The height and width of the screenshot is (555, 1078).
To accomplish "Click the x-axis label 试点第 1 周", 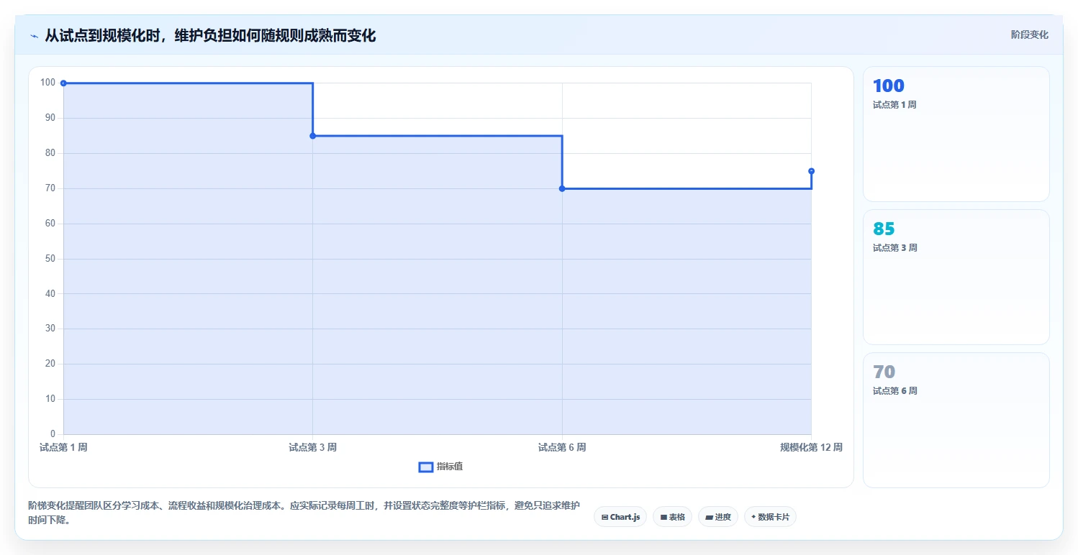I will 63,447.
